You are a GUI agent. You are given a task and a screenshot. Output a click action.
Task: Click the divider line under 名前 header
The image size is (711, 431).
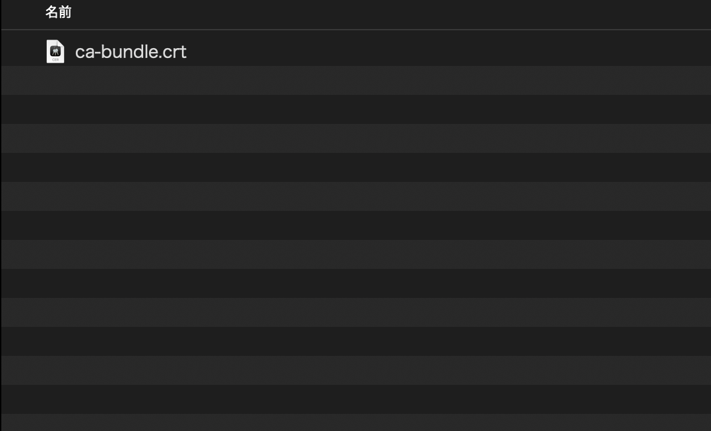click(356, 30)
